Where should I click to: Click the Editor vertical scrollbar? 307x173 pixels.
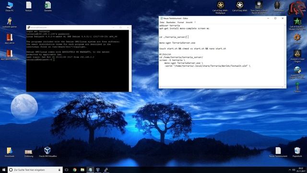point(284,55)
